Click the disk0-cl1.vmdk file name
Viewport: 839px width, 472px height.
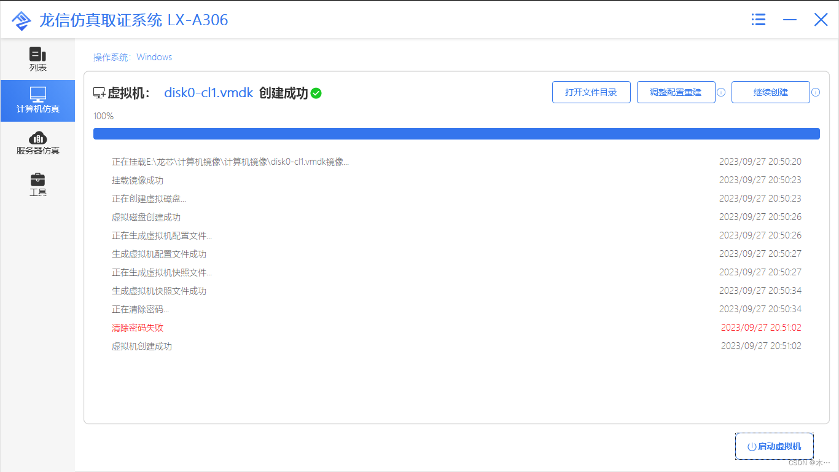click(208, 93)
